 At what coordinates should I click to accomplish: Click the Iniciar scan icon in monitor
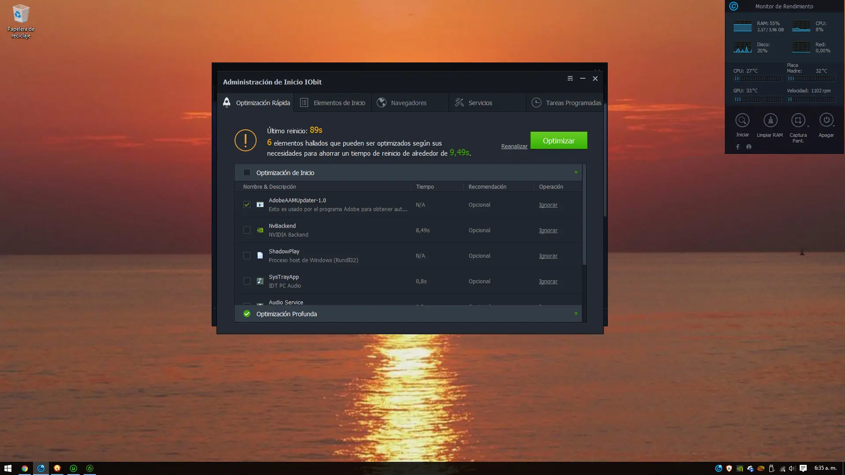point(742,121)
